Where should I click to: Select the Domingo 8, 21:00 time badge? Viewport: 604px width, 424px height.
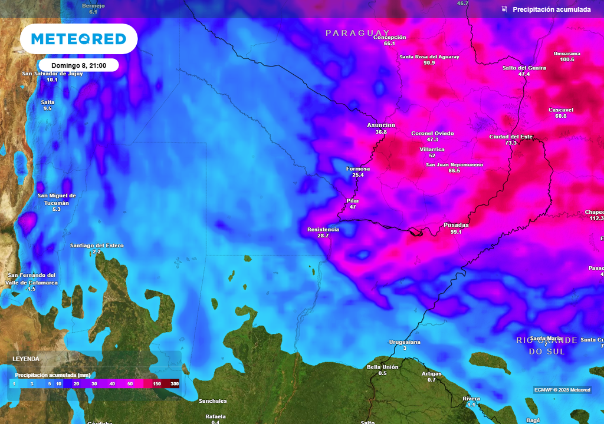point(78,65)
